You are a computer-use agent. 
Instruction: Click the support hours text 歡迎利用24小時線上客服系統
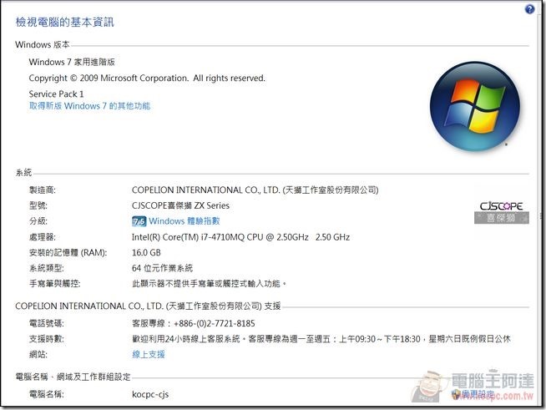coord(321,339)
